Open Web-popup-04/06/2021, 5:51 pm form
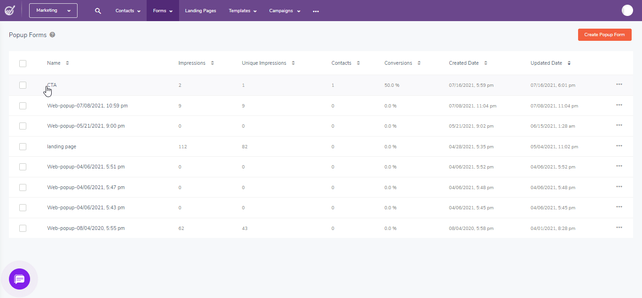The width and height of the screenshot is (642, 298). click(86, 167)
